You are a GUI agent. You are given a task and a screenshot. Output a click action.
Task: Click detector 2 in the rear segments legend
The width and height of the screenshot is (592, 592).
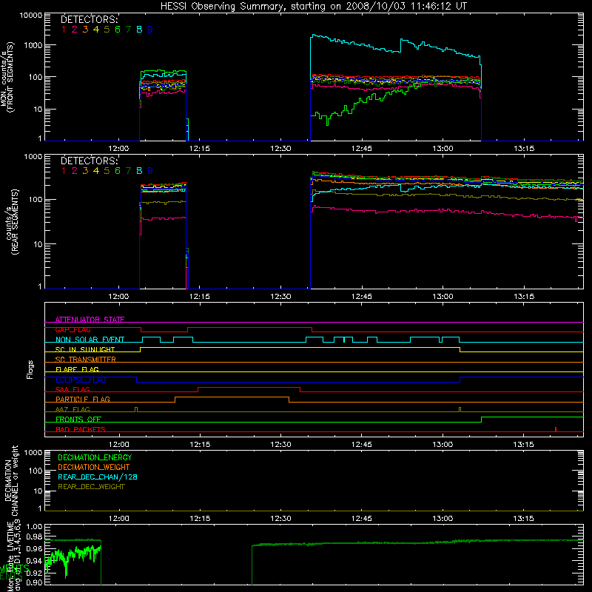pyautogui.click(x=75, y=171)
